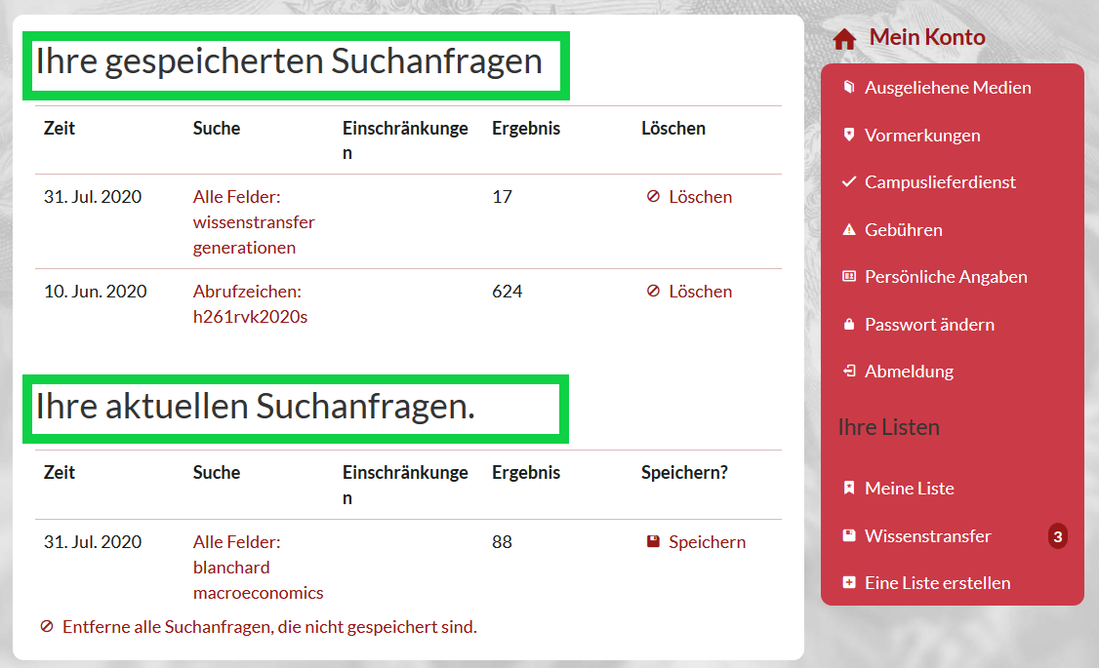
Task: Run saved search Abrufzeichen: h261rvk2020s
Action: 250,304
